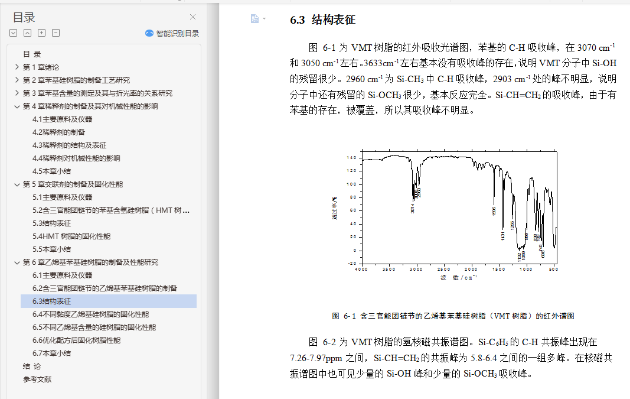Go to 4.5本章小结
This screenshot has width=630, height=399.
click(x=51, y=171)
